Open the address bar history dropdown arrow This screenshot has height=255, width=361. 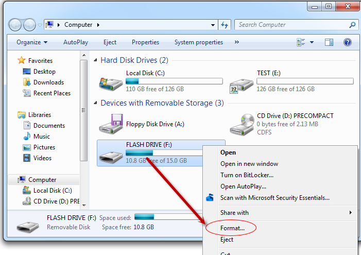click(213, 25)
